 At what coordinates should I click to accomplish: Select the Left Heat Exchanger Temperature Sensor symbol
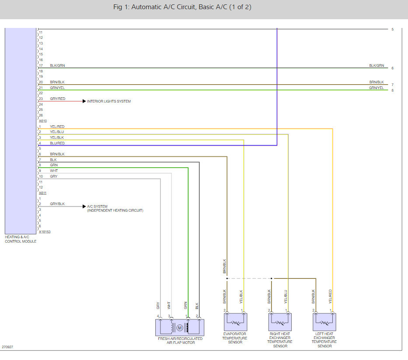324,322
